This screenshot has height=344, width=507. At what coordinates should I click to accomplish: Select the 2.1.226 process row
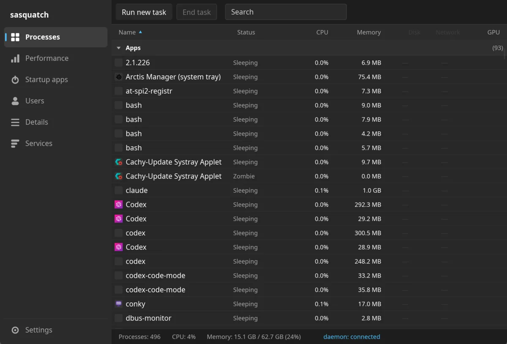pos(308,63)
